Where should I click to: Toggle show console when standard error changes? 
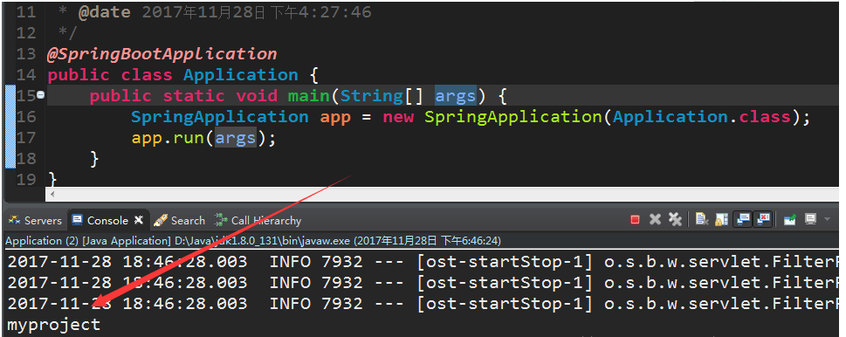[x=763, y=219]
